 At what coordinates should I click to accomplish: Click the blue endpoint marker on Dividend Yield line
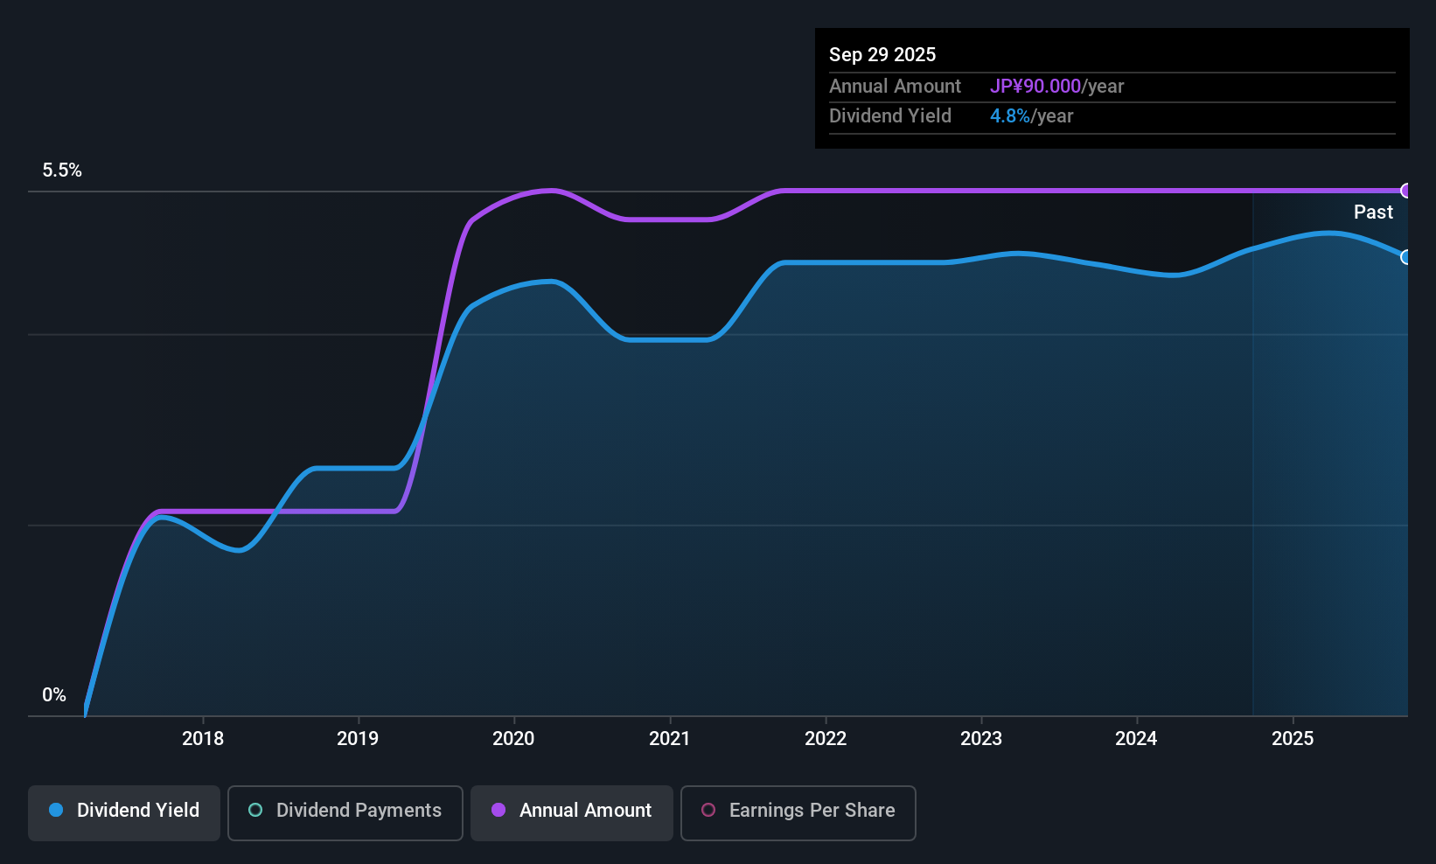tap(1406, 257)
